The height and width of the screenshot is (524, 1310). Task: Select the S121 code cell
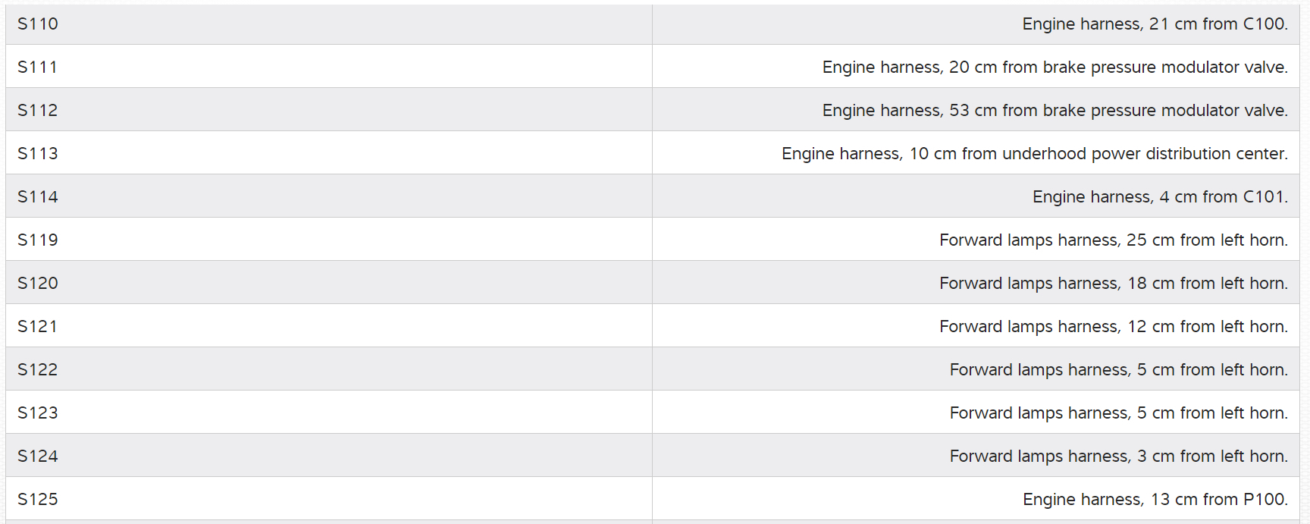click(38, 327)
